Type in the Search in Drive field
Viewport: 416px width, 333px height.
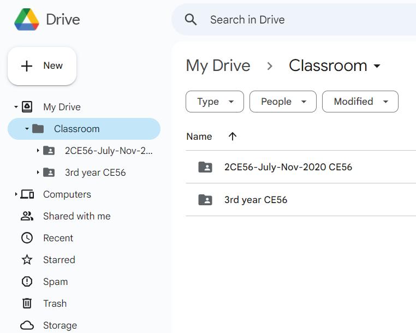point(306,20)
